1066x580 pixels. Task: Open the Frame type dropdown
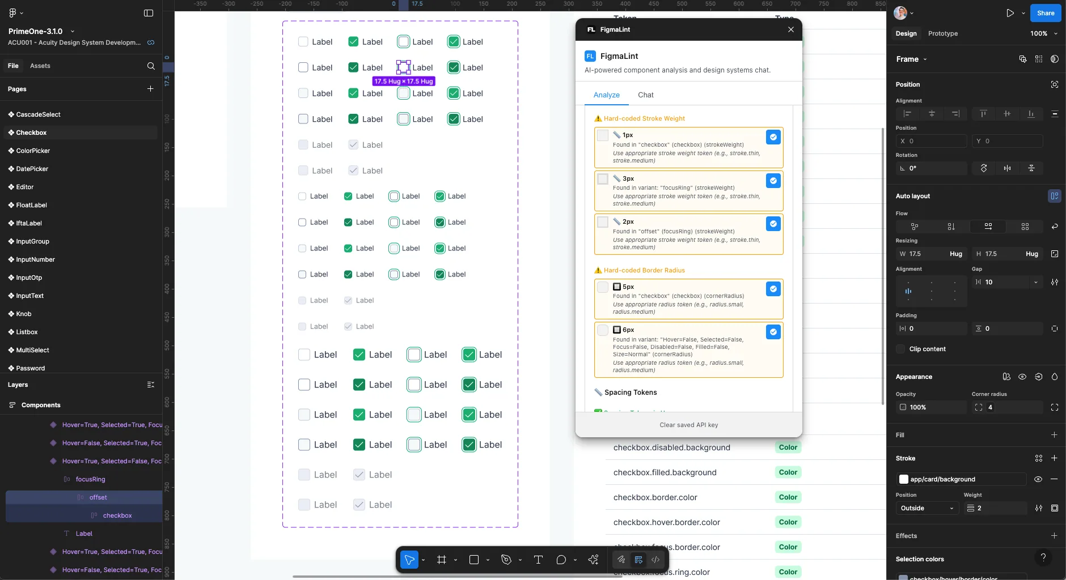tap(912, 59)
